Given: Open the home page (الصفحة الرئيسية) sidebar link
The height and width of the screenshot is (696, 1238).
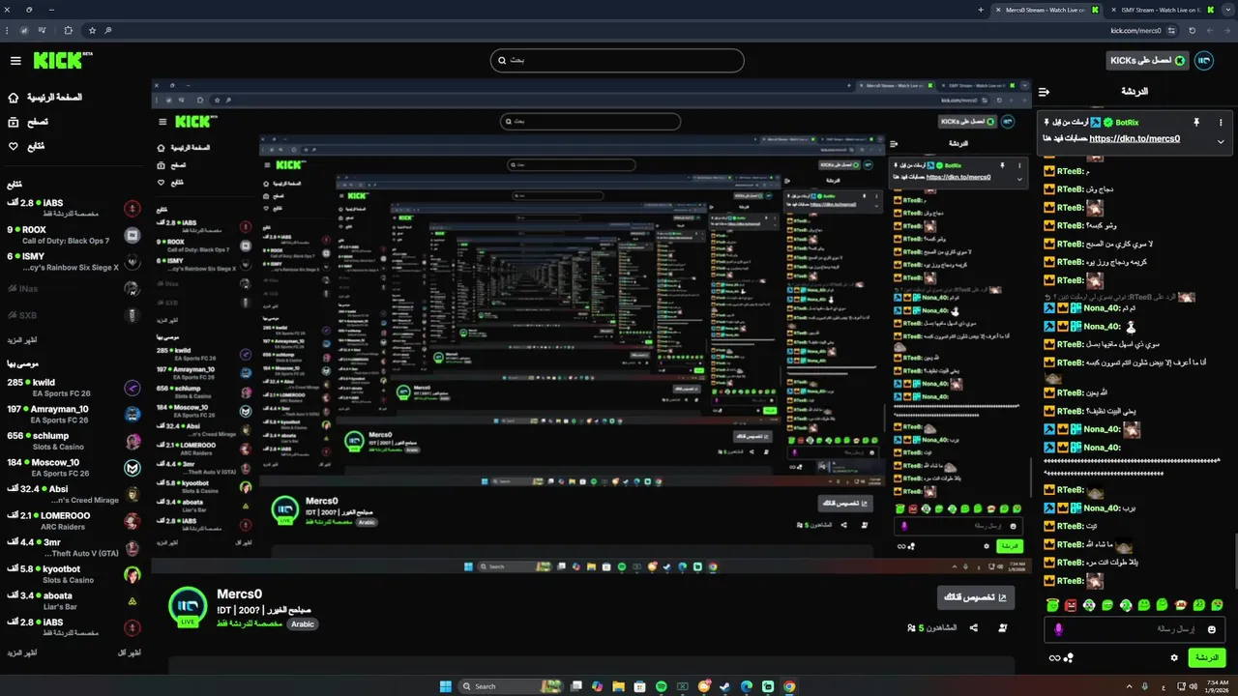Looking at the screenshot, I should (x=44, y=98).
